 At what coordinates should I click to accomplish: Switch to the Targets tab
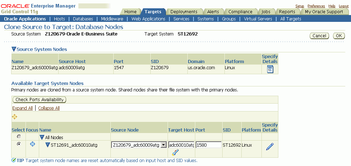(x=153, y=12)
